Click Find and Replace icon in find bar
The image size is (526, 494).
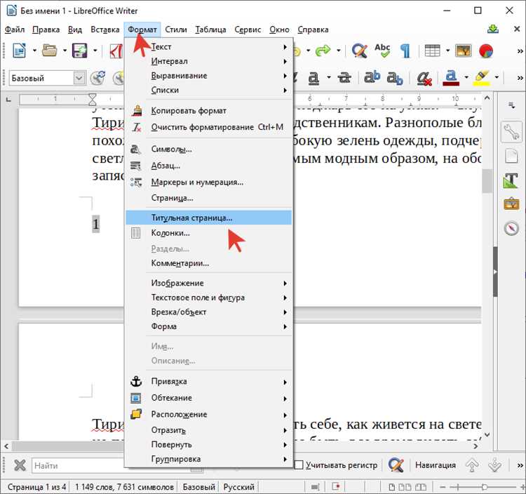click(x=396, y=465)
